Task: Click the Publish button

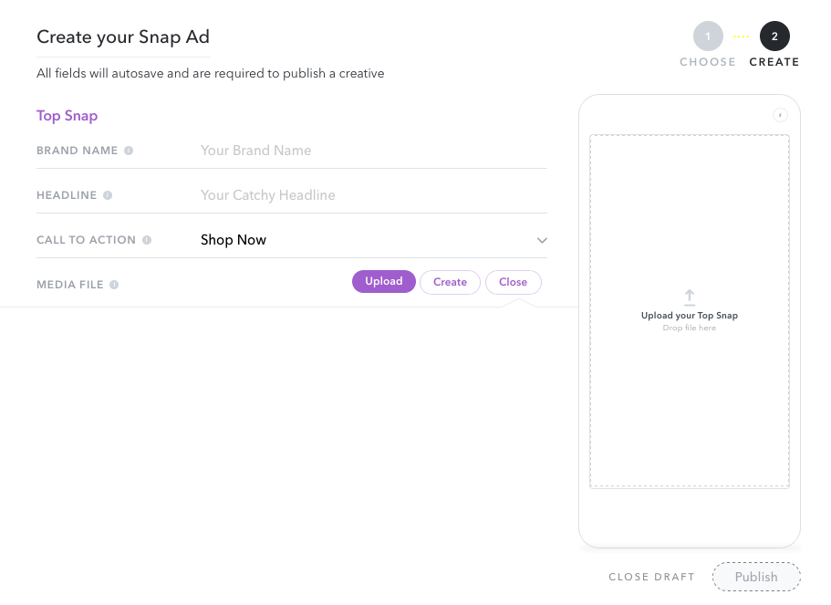Action: click(x=756, y=577)
